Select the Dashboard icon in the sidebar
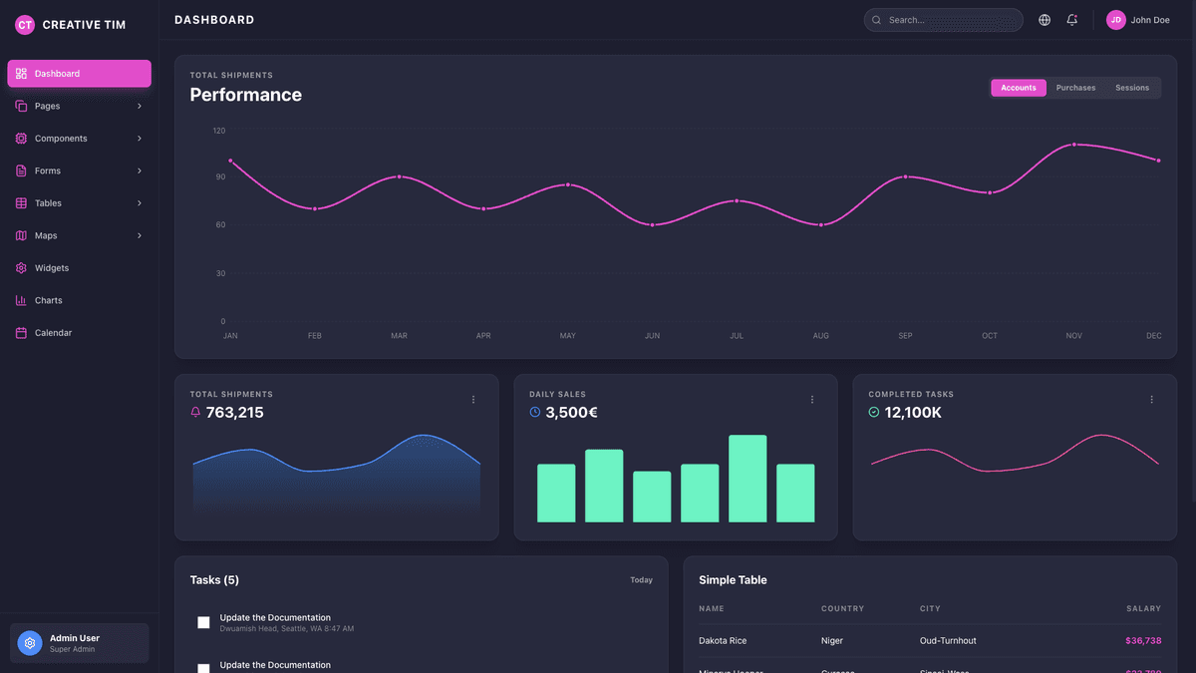 (21, 73)
